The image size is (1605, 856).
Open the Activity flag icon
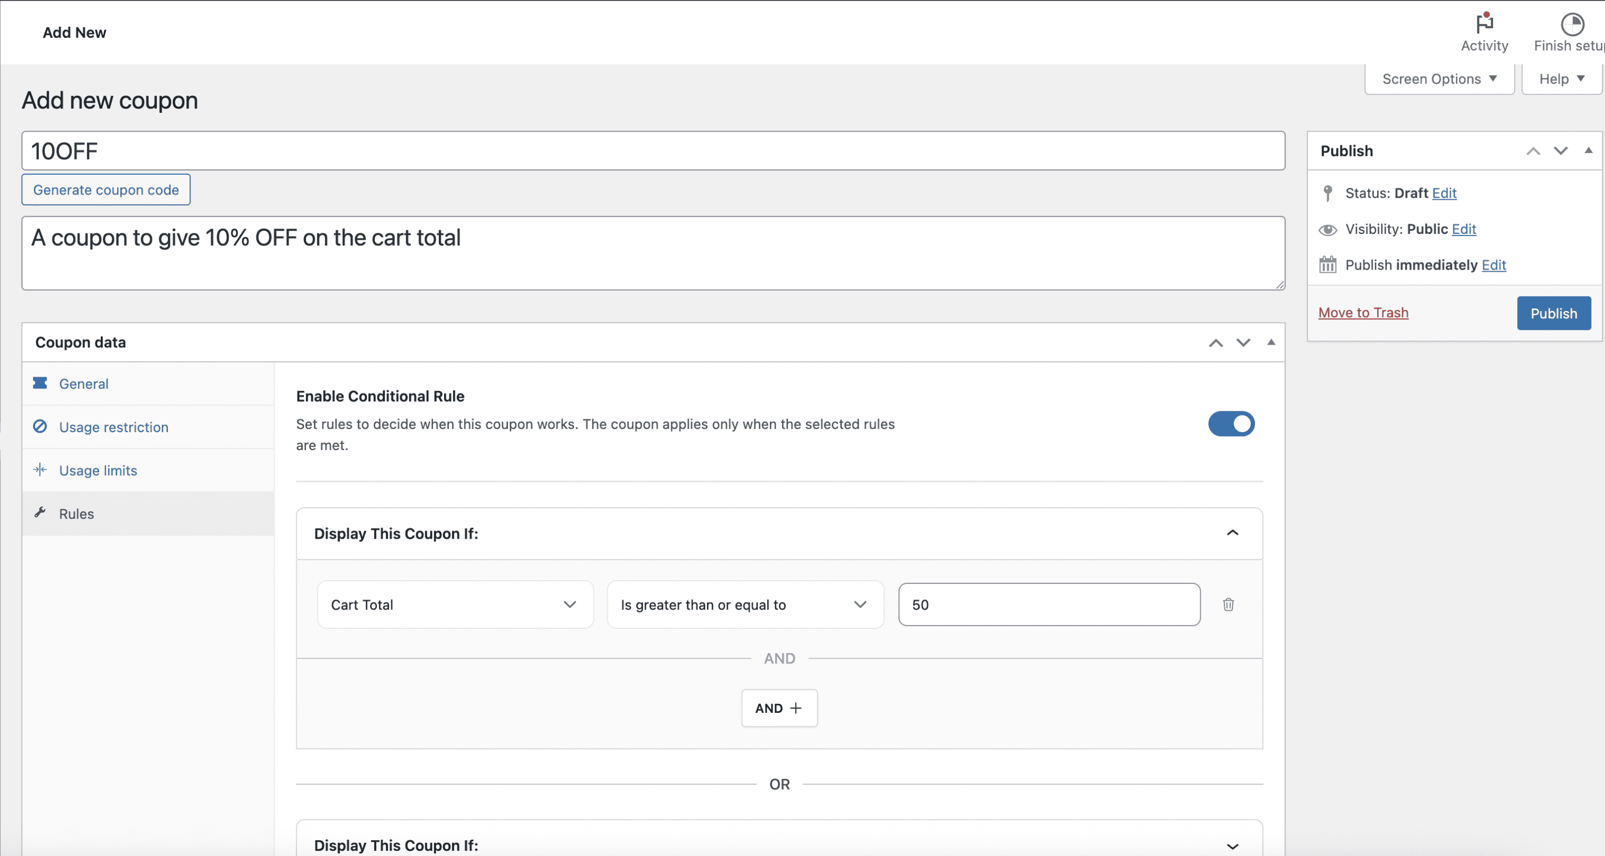[x=1484, y=24]
